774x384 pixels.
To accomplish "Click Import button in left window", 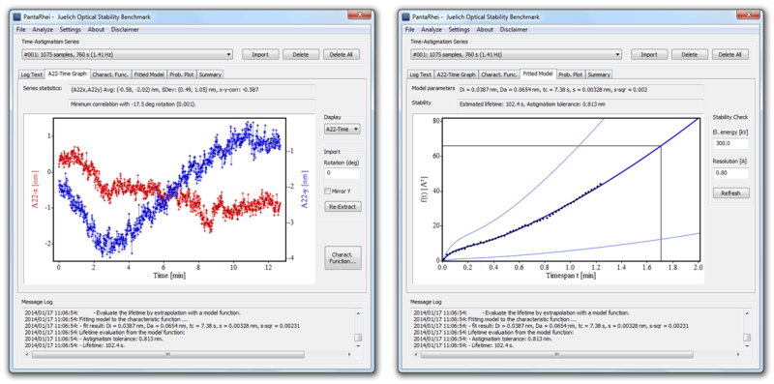I will tap(260, 54).
